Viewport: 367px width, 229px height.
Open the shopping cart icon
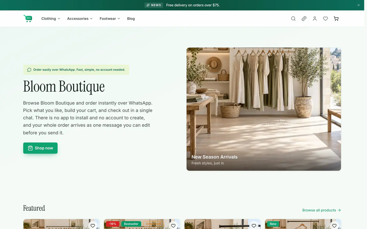(x=336, y=19)
